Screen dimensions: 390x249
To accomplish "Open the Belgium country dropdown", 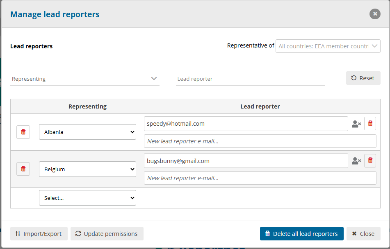I will pos(87,169).
